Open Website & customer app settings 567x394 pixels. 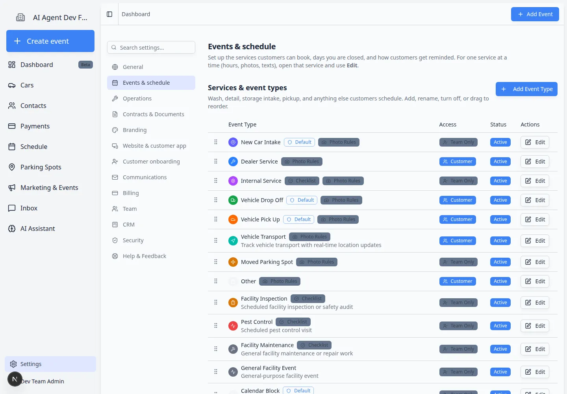pyautogui.click(x=151, y=146)
